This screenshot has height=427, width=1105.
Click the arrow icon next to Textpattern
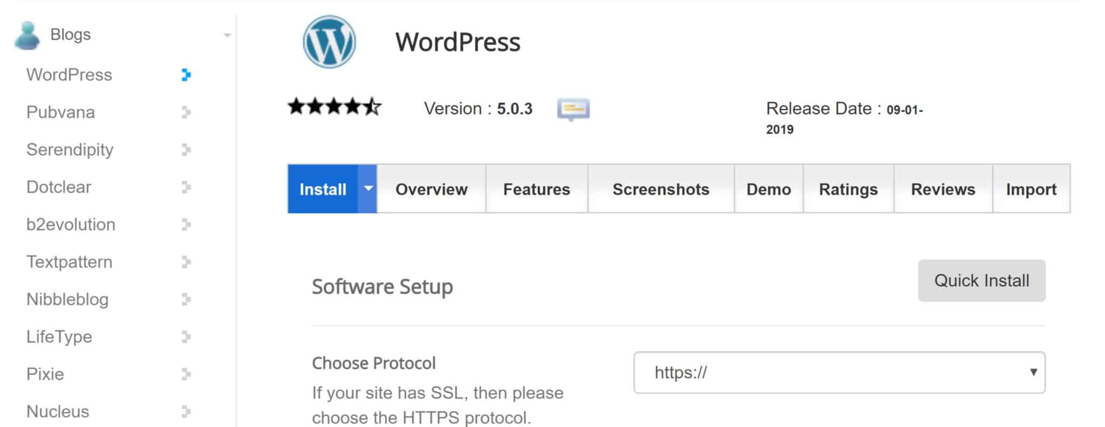(186, 262)
